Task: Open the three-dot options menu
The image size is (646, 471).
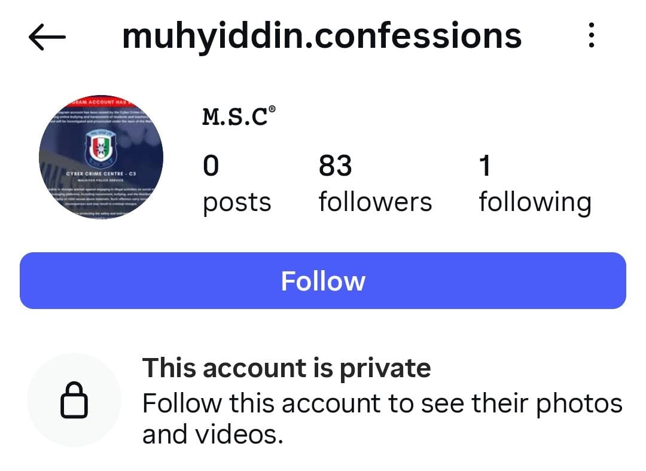Action: (591, 35)
